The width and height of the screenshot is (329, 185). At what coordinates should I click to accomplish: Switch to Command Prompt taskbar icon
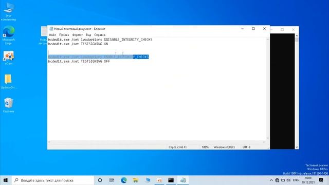[x=171, y=180]
